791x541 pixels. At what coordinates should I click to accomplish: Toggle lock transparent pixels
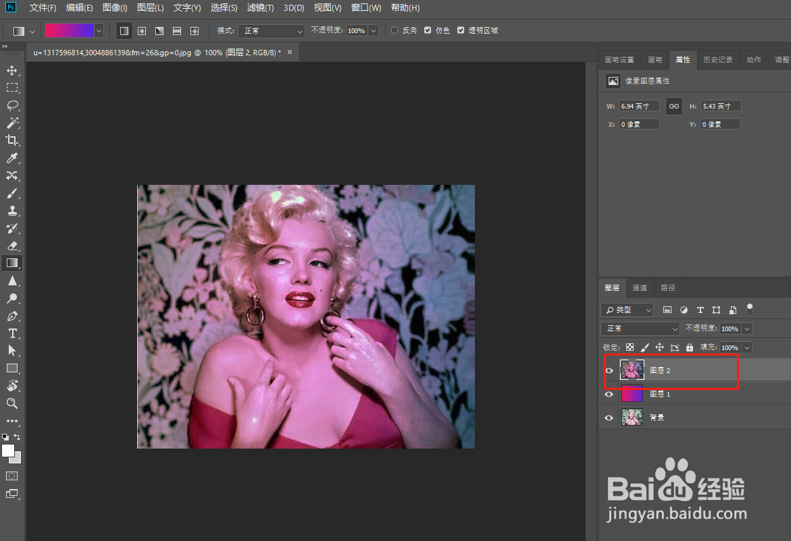(x=630, y=347)
